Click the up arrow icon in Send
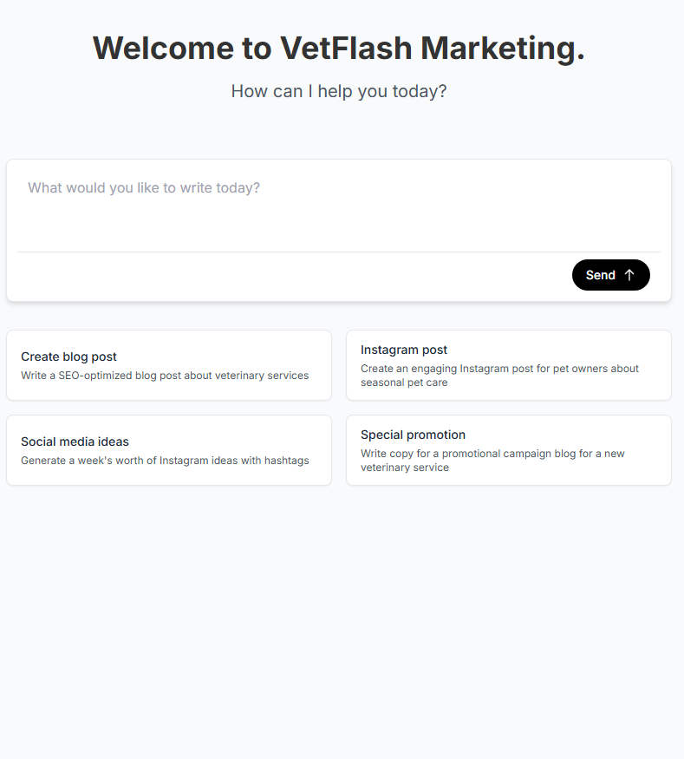This screenshot has height=759, width=684. pyautogui.click(x=629, y=275)
